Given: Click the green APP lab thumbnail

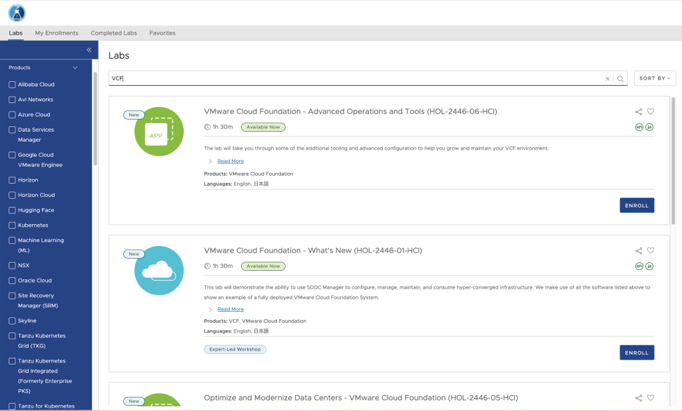Looking at the screenshot, I should click(159, 132).
